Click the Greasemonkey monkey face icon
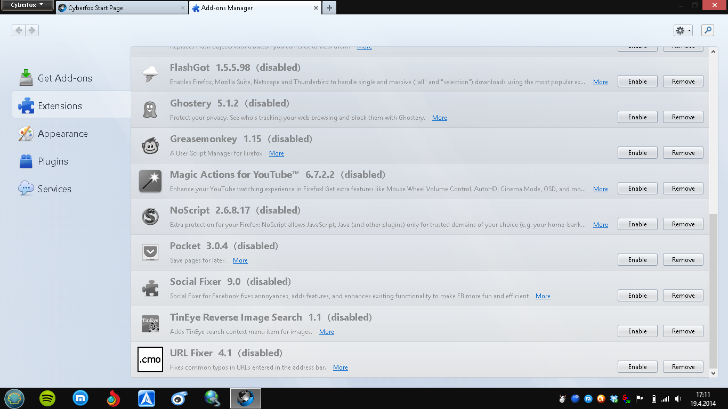 [x=150, y=145]
